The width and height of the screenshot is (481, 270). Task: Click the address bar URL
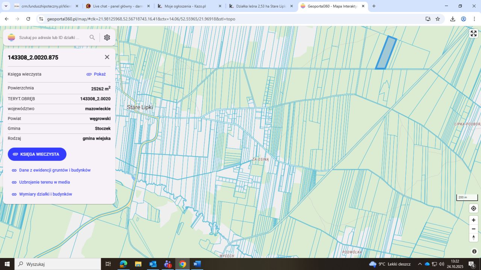[x=141, y=19]
